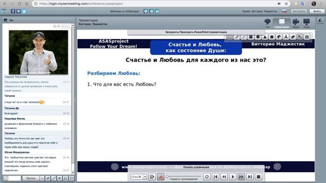Click Загрузить/Проиграть PowerPoint презентацию bar
The height and width of the screenshot is (183, 326).
(x=196, y=32)
